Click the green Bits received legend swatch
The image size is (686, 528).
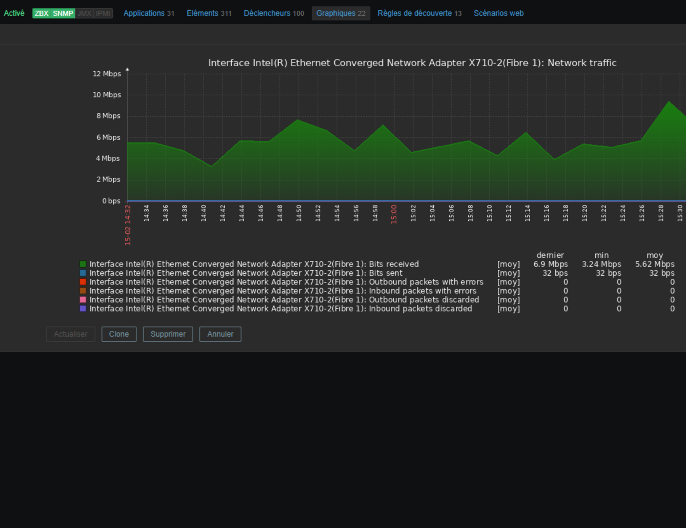pyautogui.click(x=83, y=264)
